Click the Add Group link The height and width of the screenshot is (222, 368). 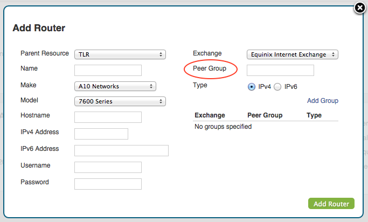tap(322, 101)
